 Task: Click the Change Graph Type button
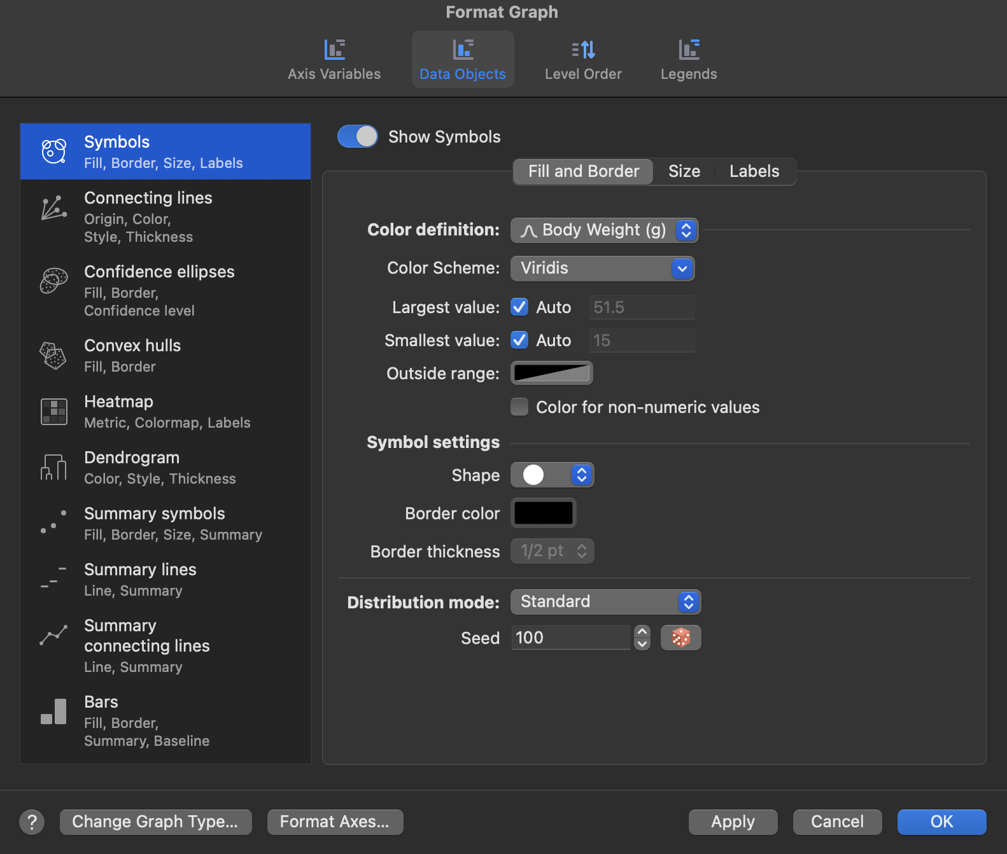156,822
